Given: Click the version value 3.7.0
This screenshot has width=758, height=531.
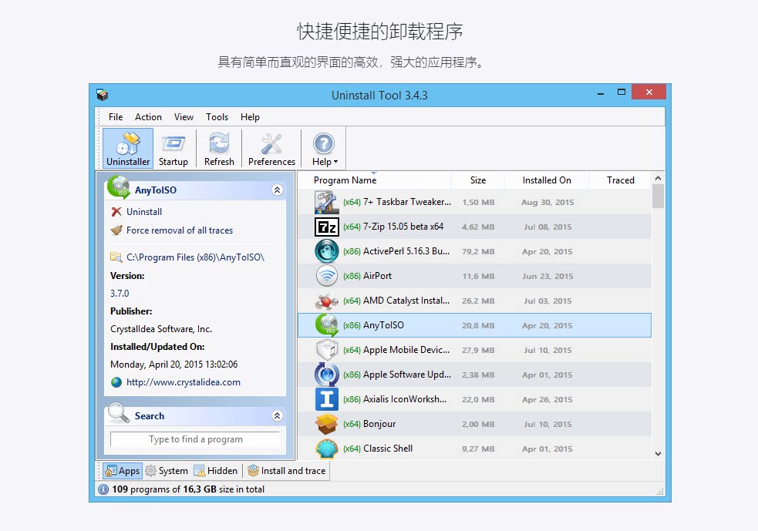Looking at the screenshot, I should [x=120, y=294].
